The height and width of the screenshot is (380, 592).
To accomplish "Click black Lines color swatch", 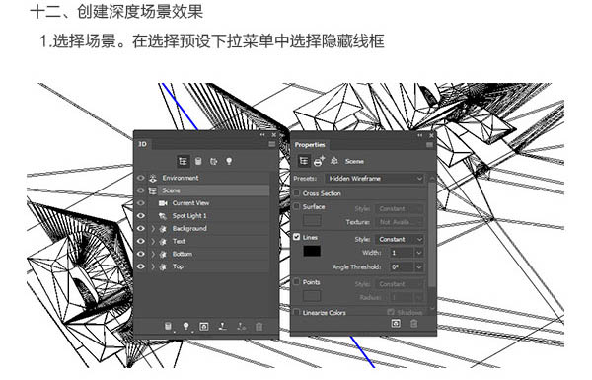I will point(312,251).
